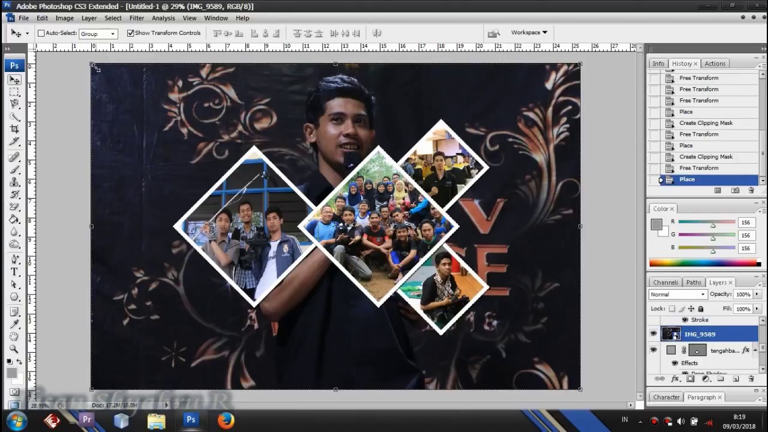Viewport: 768px width, 432px height.
Task: Select the Eyedropper tool
Action: click(14, 325)
